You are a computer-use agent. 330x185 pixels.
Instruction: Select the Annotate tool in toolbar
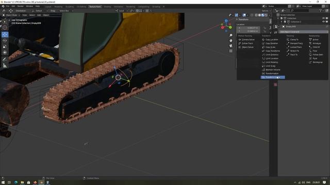(5, 60)
